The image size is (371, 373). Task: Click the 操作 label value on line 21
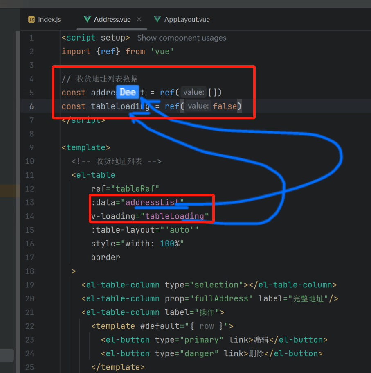207,312
